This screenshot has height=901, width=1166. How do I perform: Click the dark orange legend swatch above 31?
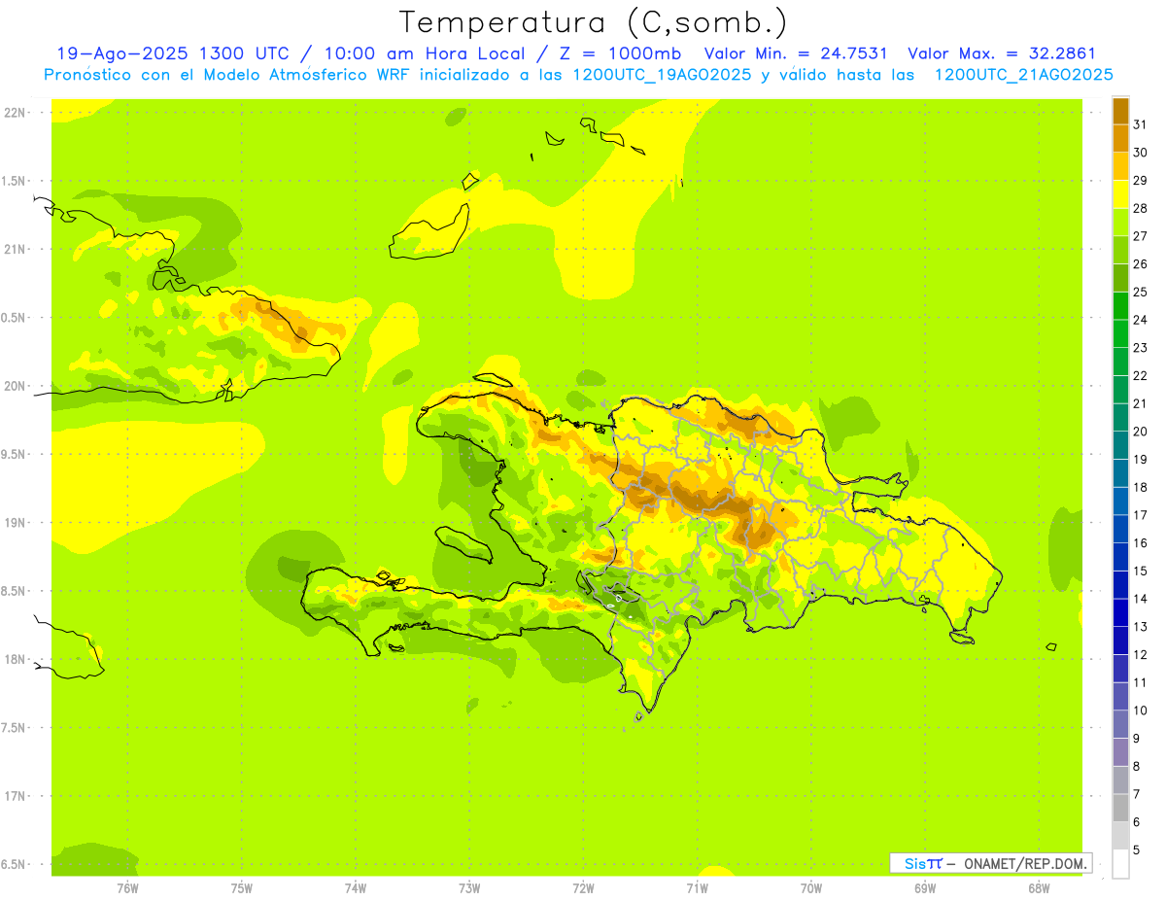click(1120, 111)
